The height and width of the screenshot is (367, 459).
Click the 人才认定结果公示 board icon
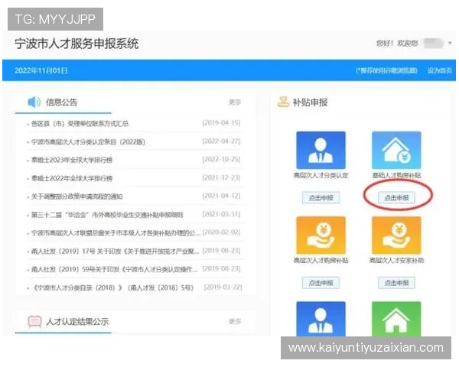34,321
